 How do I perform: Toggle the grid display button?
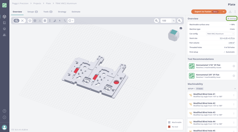(x=45, y=21)
